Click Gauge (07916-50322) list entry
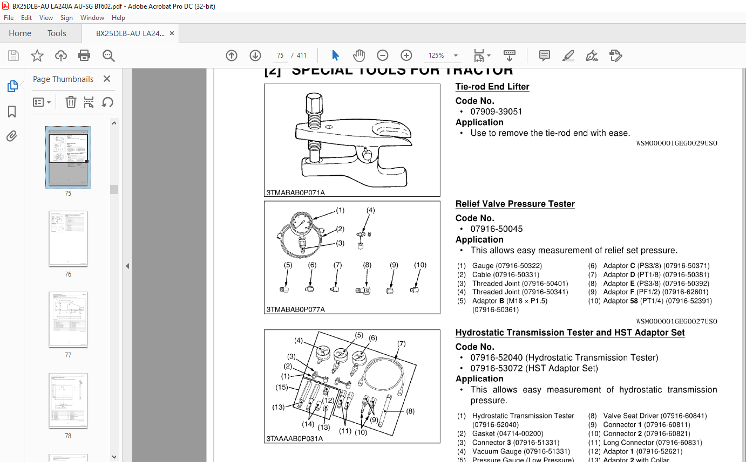 507,266
